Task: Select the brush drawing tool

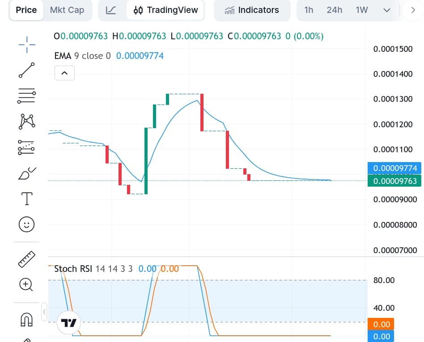Action: (26, 173)
